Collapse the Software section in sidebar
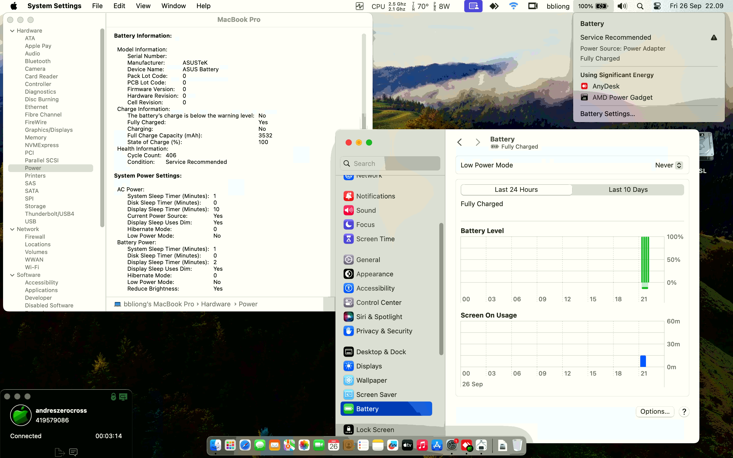Screen dimensions: 733x458 (x=12, y=275)
